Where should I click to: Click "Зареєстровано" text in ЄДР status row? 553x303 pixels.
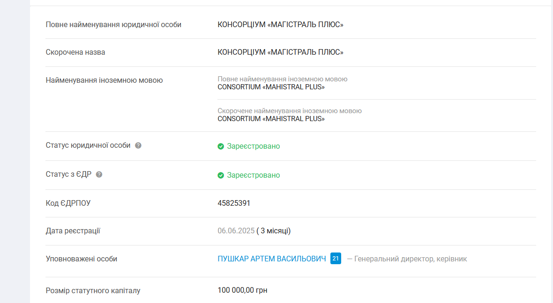(x=254, y=175)
